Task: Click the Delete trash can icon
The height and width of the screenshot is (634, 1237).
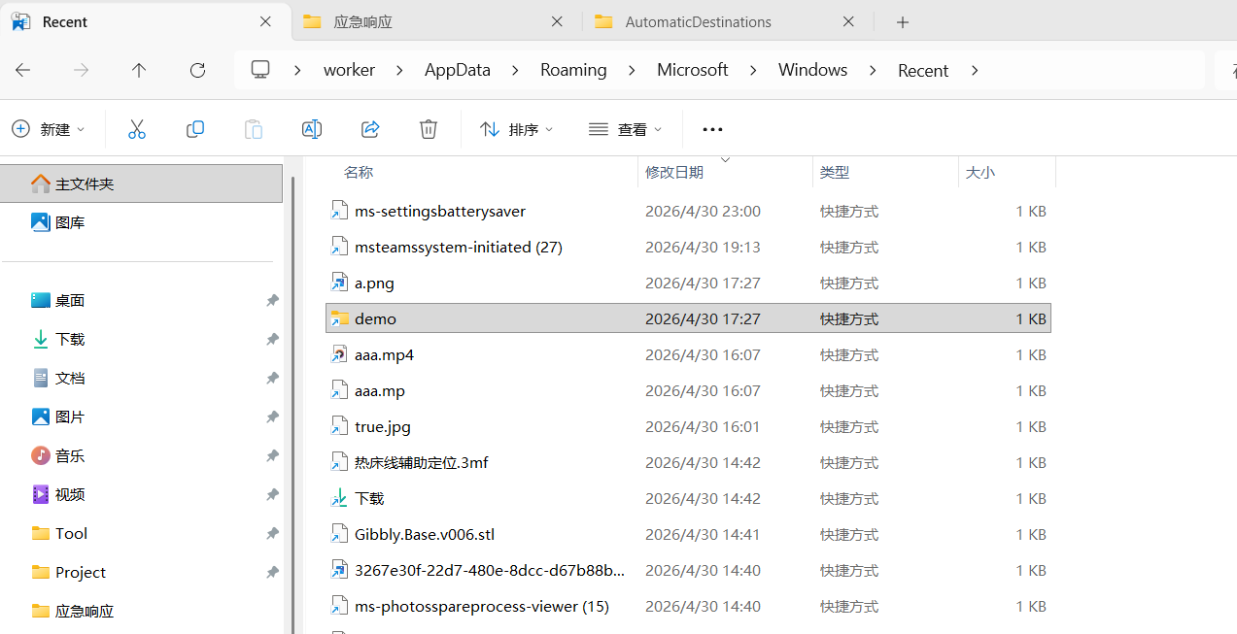Action: click(429, 129)
